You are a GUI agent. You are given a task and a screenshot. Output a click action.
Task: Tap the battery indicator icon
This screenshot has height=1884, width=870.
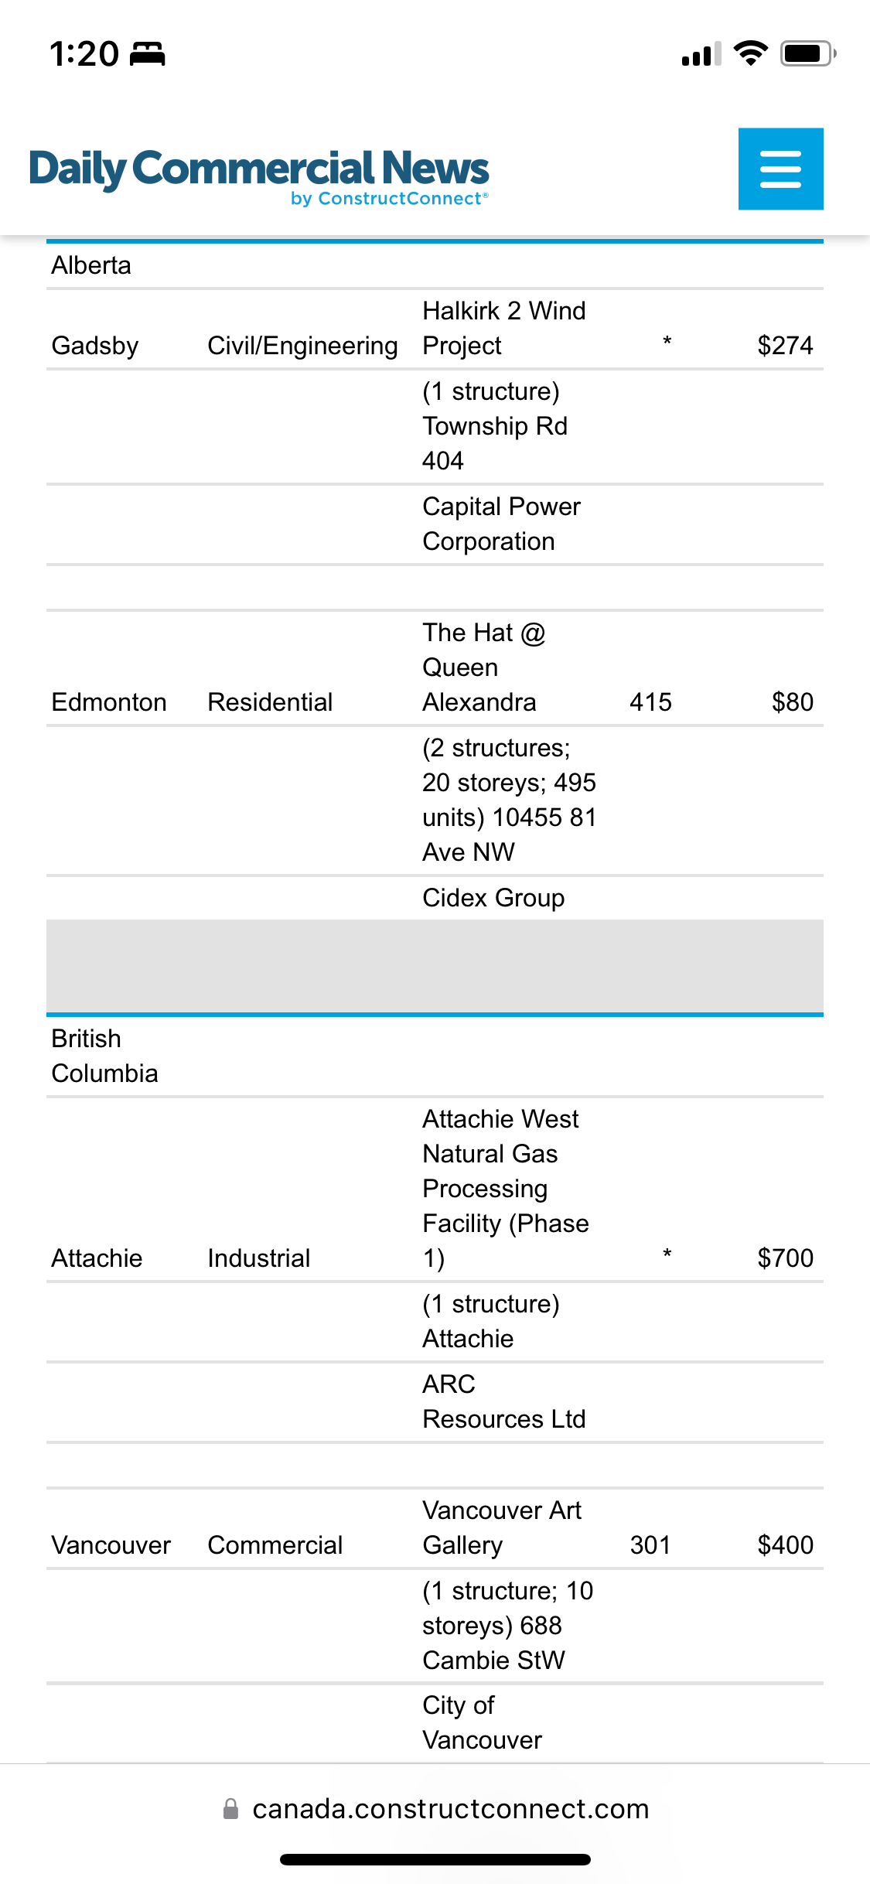pos(807,53)
